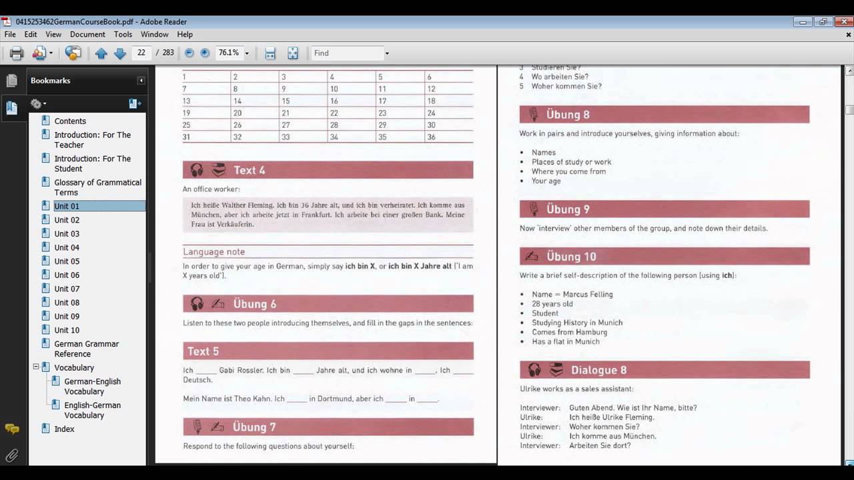Click the fit one full page icon
Screen dimensions: 854x480
pos(293,53)
